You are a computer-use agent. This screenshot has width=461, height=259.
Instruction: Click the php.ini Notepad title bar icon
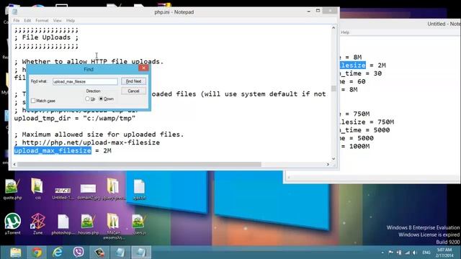[14, 12]
